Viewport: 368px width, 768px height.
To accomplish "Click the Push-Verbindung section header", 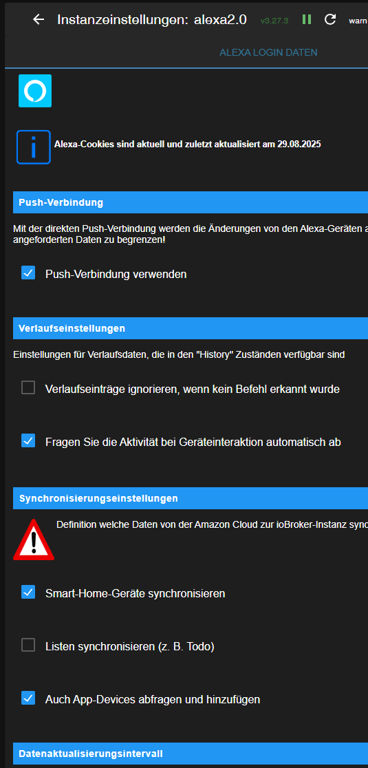I will [191, 202].
